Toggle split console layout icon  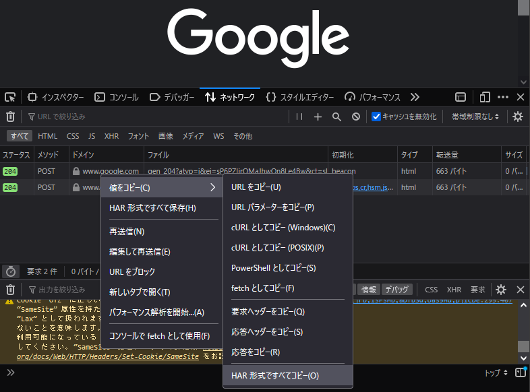tap(461, 97)
